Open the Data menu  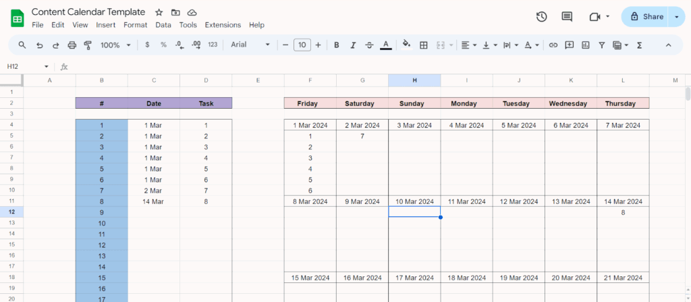click(163, 25)
